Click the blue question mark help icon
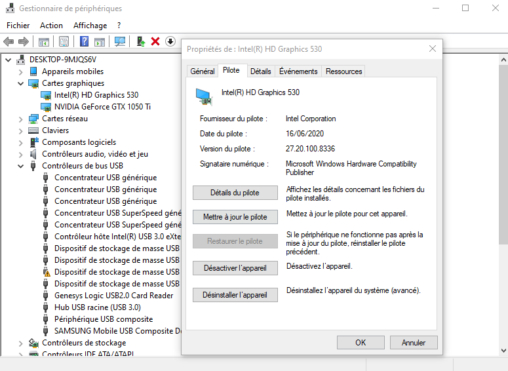 (x=85, y=41)
